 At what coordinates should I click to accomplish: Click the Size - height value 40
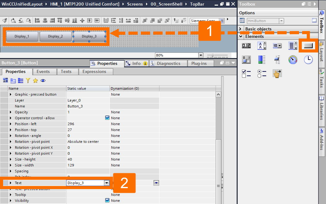click(x=88, y=159)
